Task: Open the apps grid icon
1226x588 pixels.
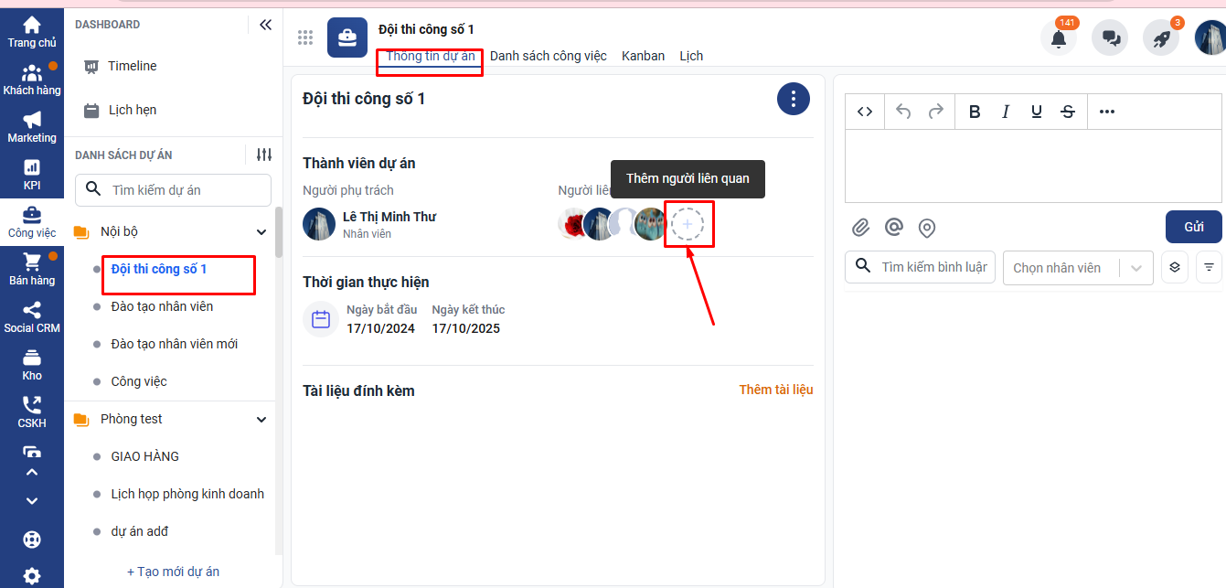Action: click(305, 37)
